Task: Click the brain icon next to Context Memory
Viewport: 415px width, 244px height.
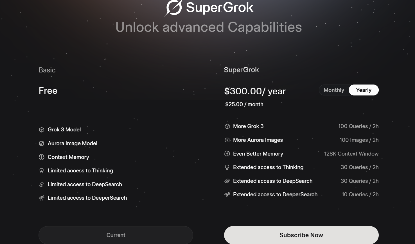Action: [42, 157]
